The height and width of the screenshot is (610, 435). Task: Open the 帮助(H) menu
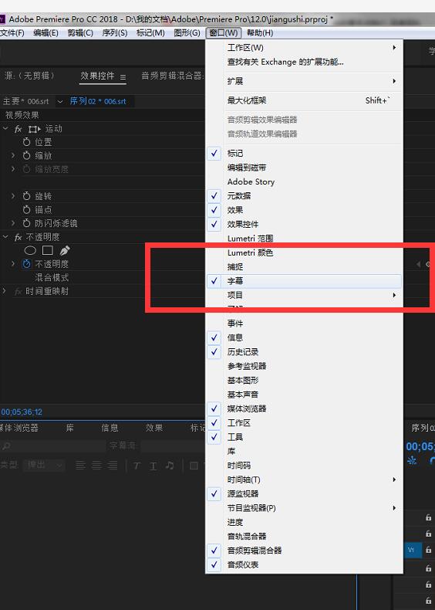pyautogui.click(x=260, y=33)
